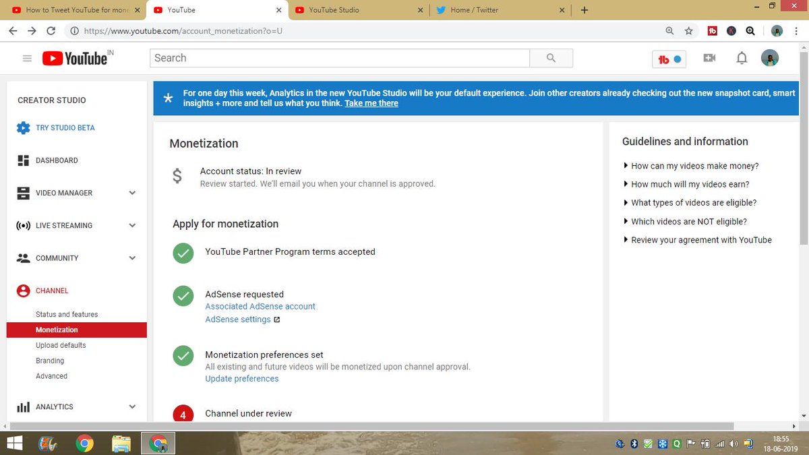This screenshot has width=809, height=455.
Task: Open the Bluetooth tray icon
Action: [x=633, y=444]
